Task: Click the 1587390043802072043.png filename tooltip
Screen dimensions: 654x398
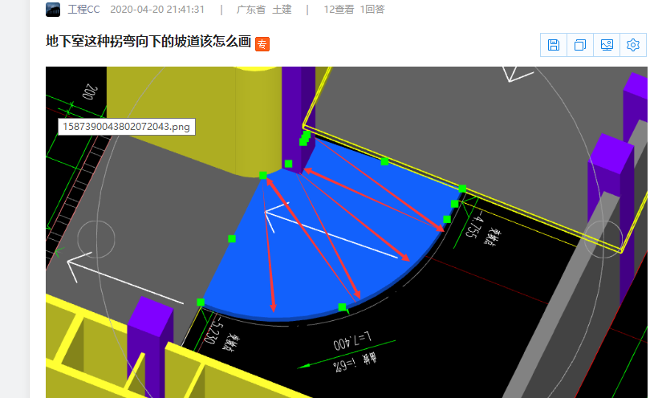Action: click(x=126, y=127)
